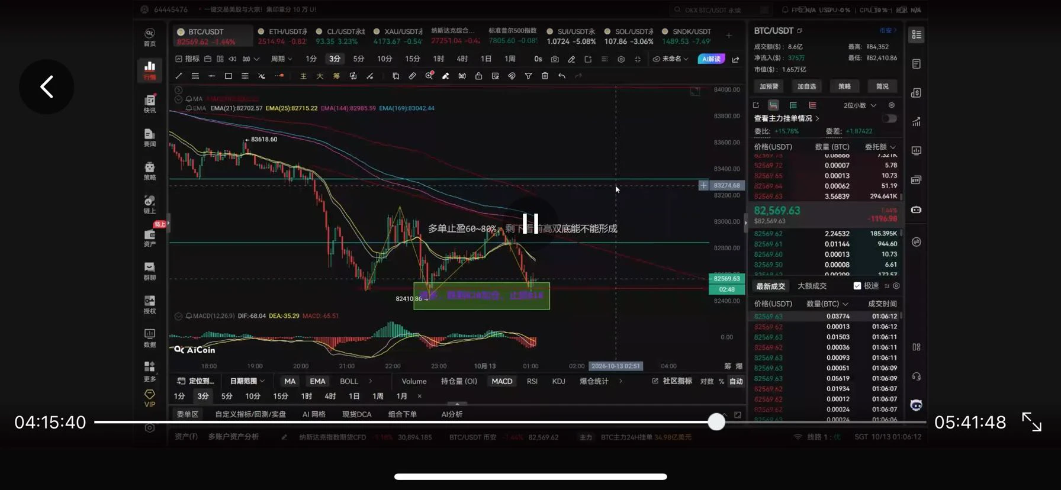Open 群聊 group chat in sidebar

tap(150, 272)
